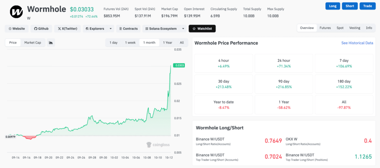
Task: Click the 1 Year performance card
Action: (x=284, y=104)
